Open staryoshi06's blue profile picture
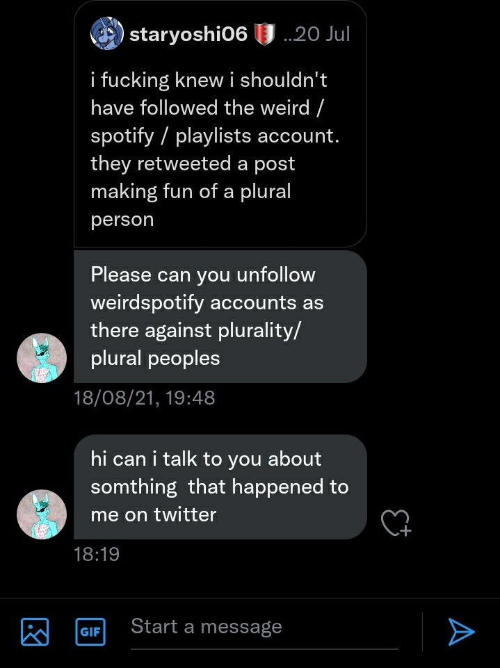Screen dimensions: 500x668 (107, 34)
